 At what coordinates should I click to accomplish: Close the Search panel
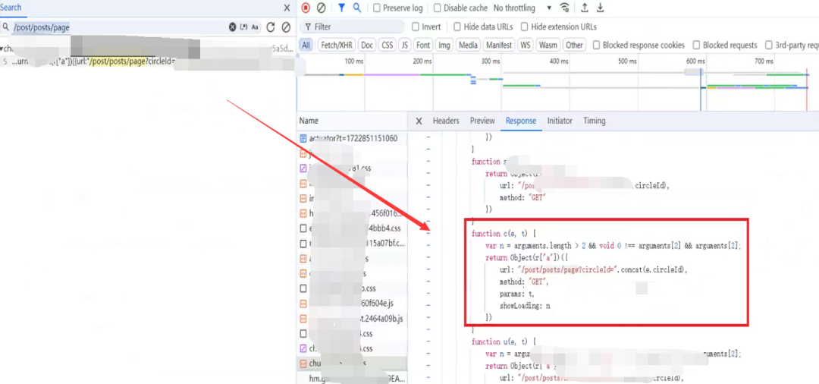pyautogui.click(x=287, y=8)
